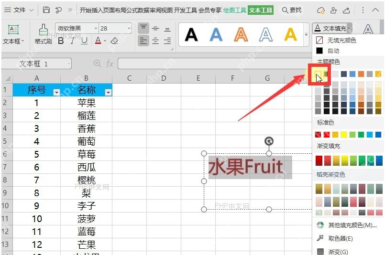This screenshot has width=385, height=255.
Task: Open the 文件 menu
Action: click(19, 10)
